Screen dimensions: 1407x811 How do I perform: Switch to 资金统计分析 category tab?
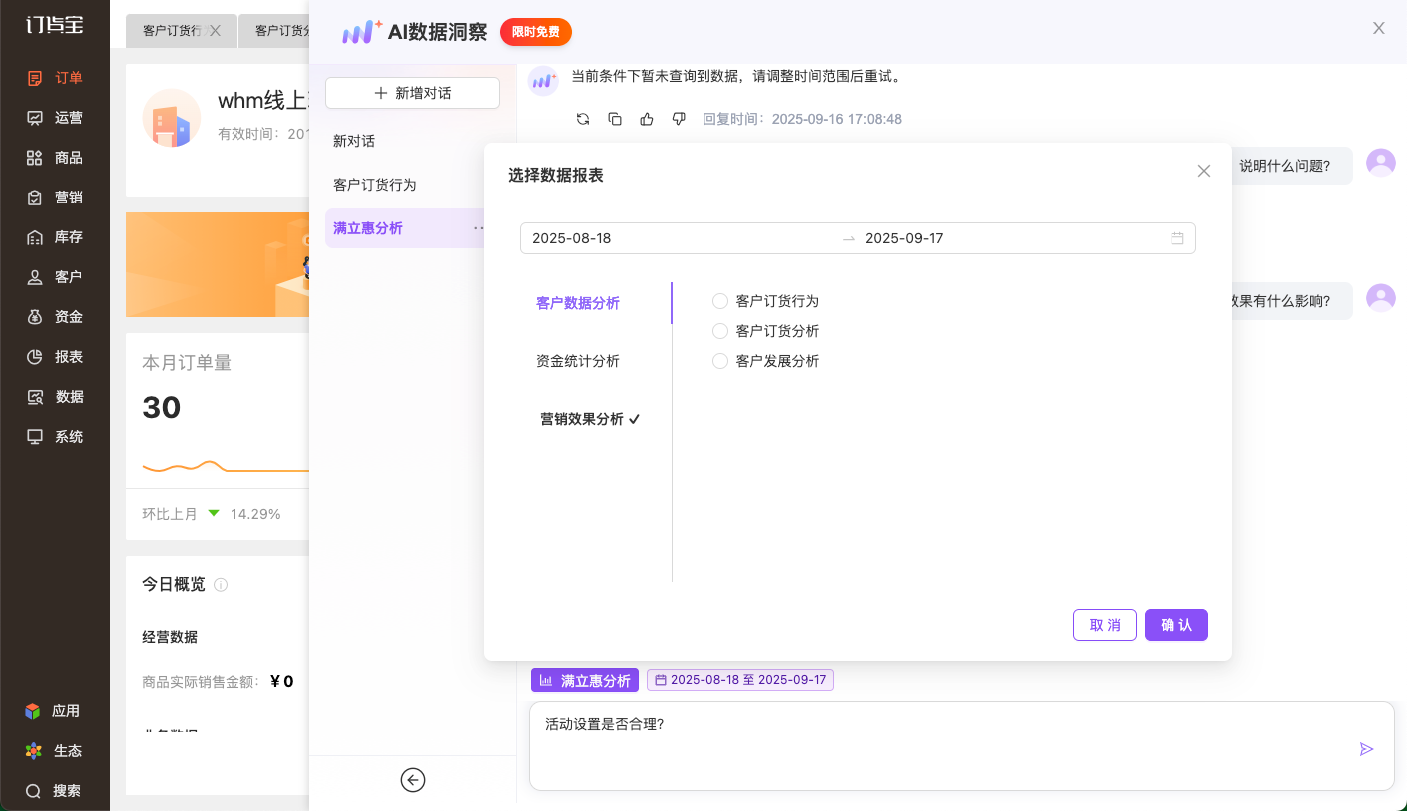coord(578,361)
